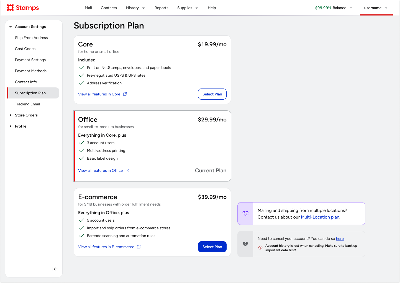
Task: Expand the Profile section
Action: 11,126
